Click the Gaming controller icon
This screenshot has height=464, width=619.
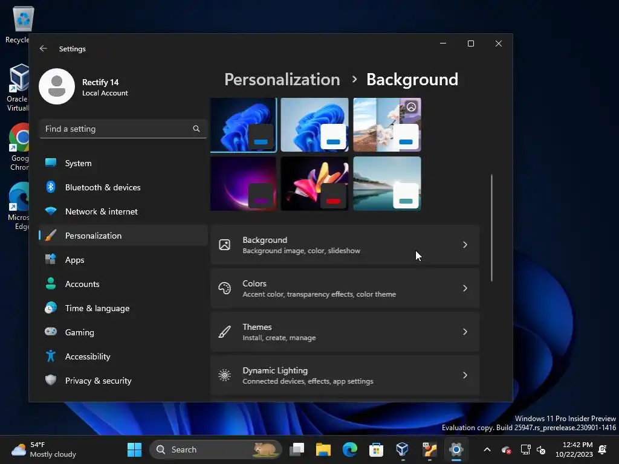[51, 332]
